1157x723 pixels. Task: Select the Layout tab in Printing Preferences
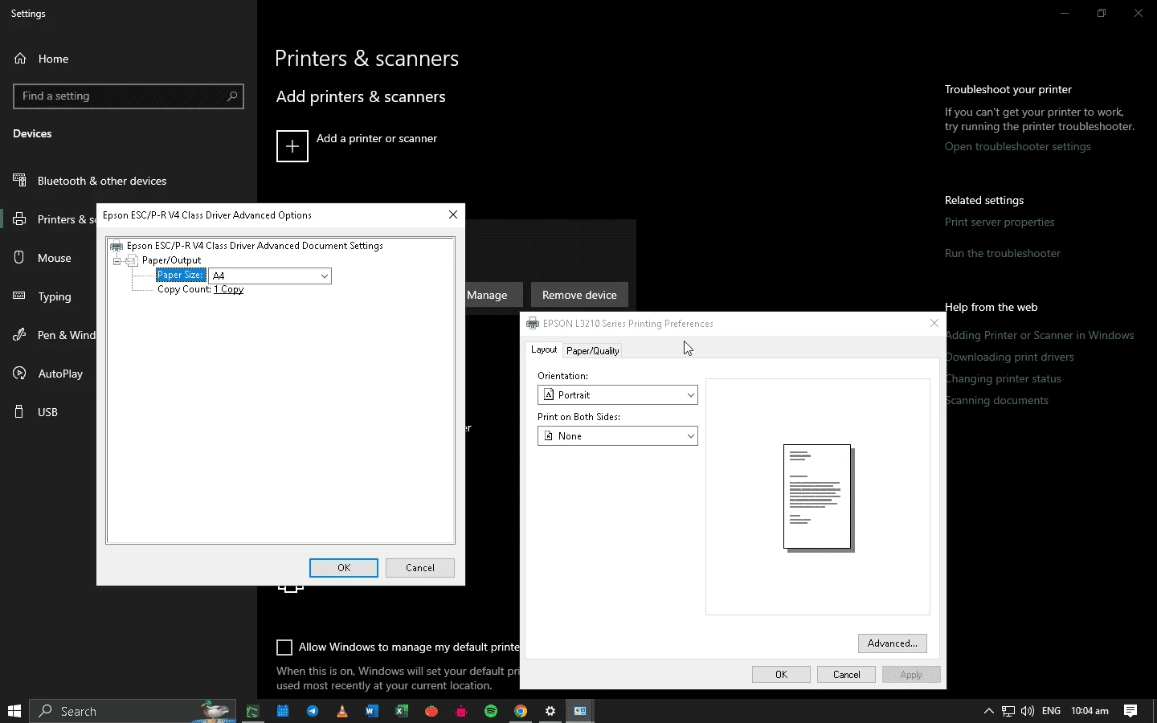[x=544, y=349]
